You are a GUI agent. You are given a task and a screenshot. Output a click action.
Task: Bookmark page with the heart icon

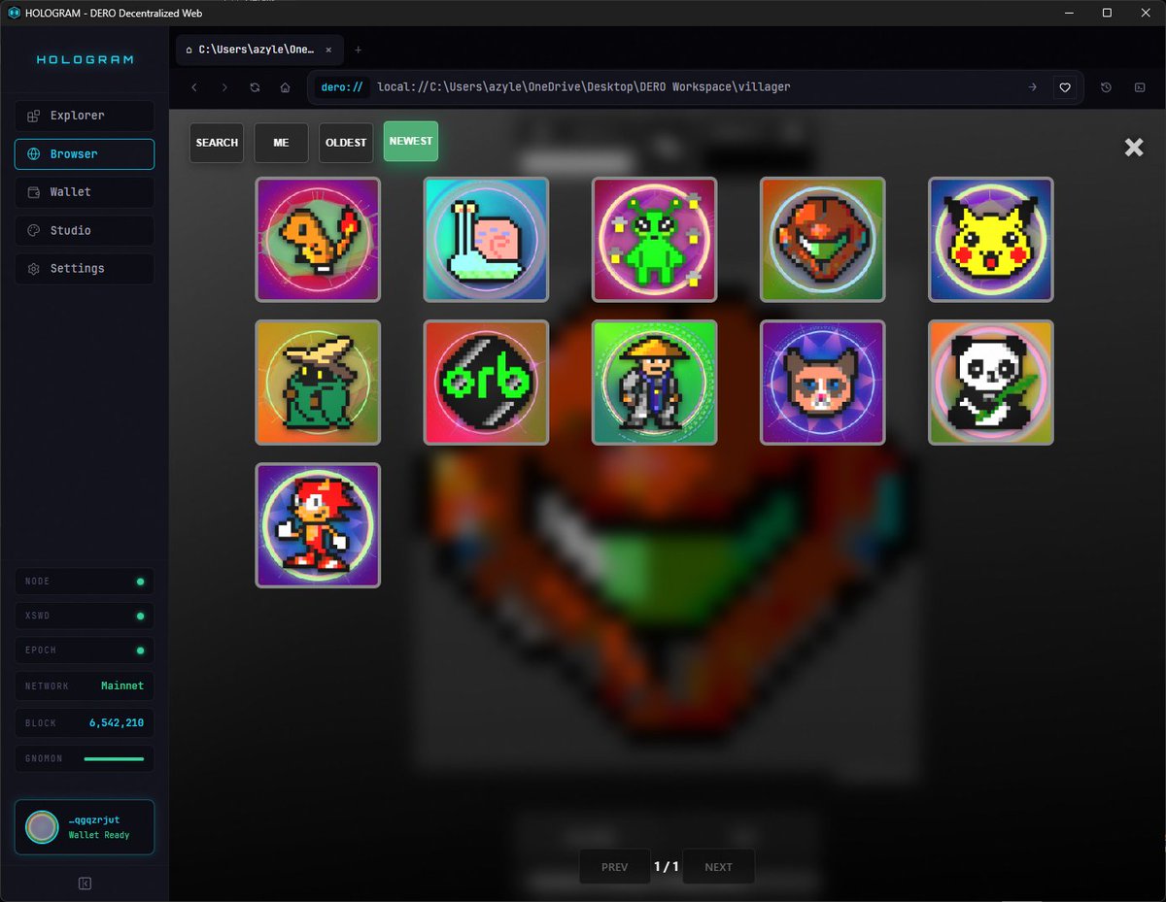pos(1065,87)
